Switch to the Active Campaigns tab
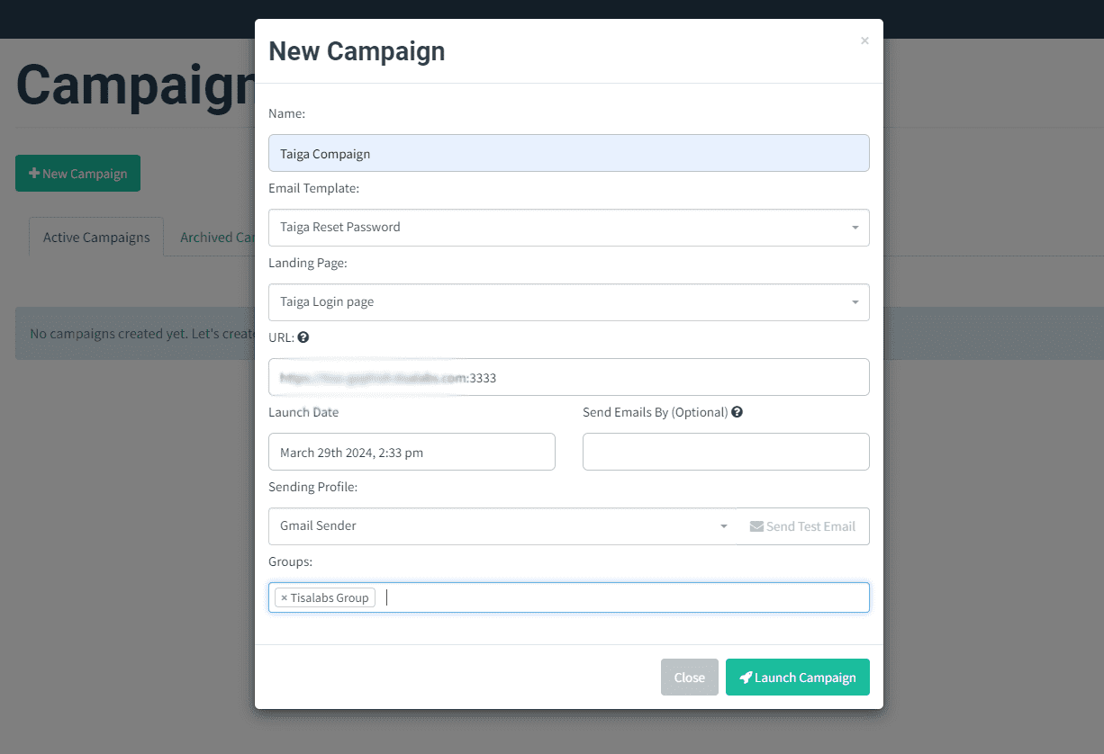The height and width of the screenshot is (754, 1104). click(96, 237)
